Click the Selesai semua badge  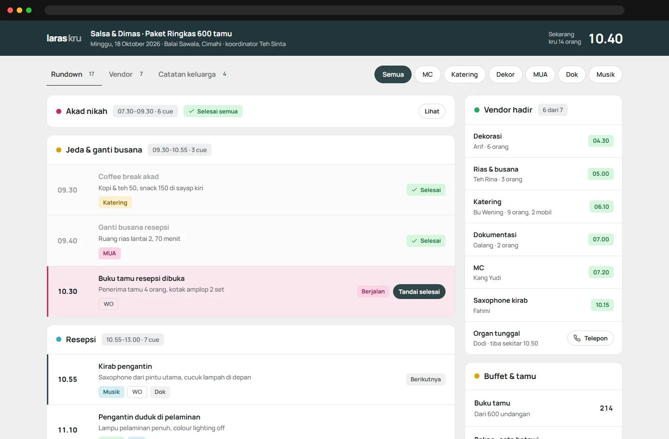click(x=213, y=111)
